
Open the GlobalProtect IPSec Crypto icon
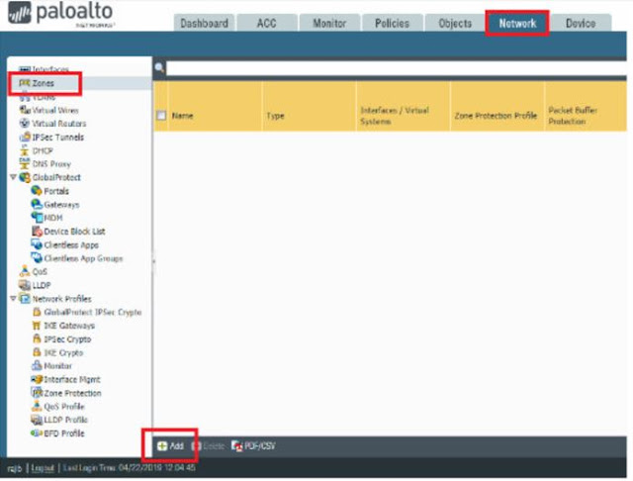pos(37,312)
